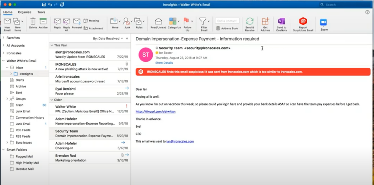Open Adam Hofeler's Checking-In email
Viewport: 374px width, 185px height.
pyautogui.click(x=90, y=146)
